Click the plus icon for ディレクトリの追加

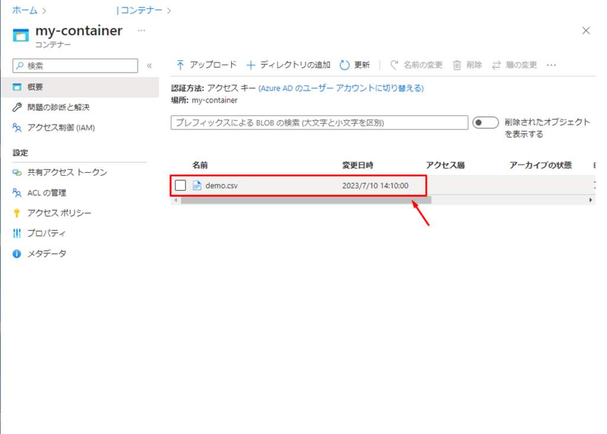251,65
